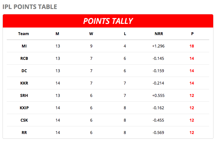
Task: Click the CSK team name
Action: point(24,120)
